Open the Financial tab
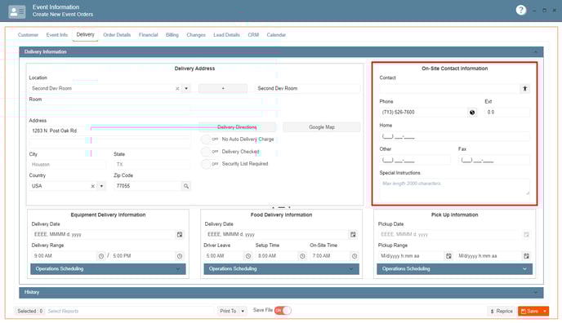 (x=149, y=35)
